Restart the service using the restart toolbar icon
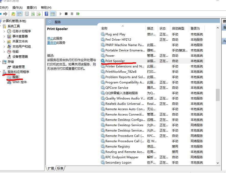226x173 pixels. (78, 14)
